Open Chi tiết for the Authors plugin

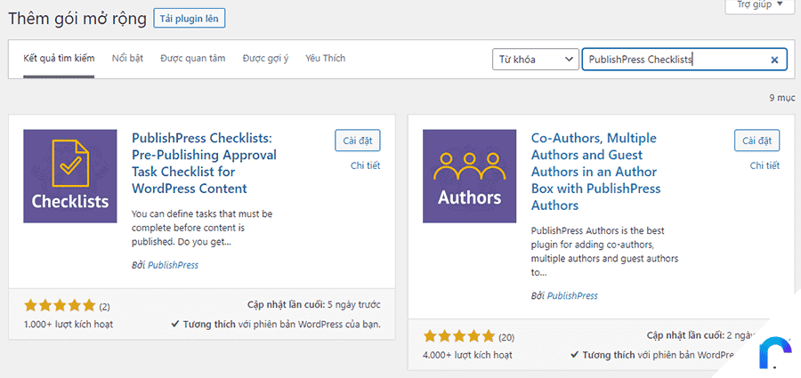(x=765, y=165)
